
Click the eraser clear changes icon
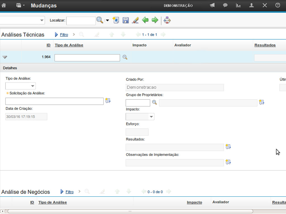tap(135, 20)
